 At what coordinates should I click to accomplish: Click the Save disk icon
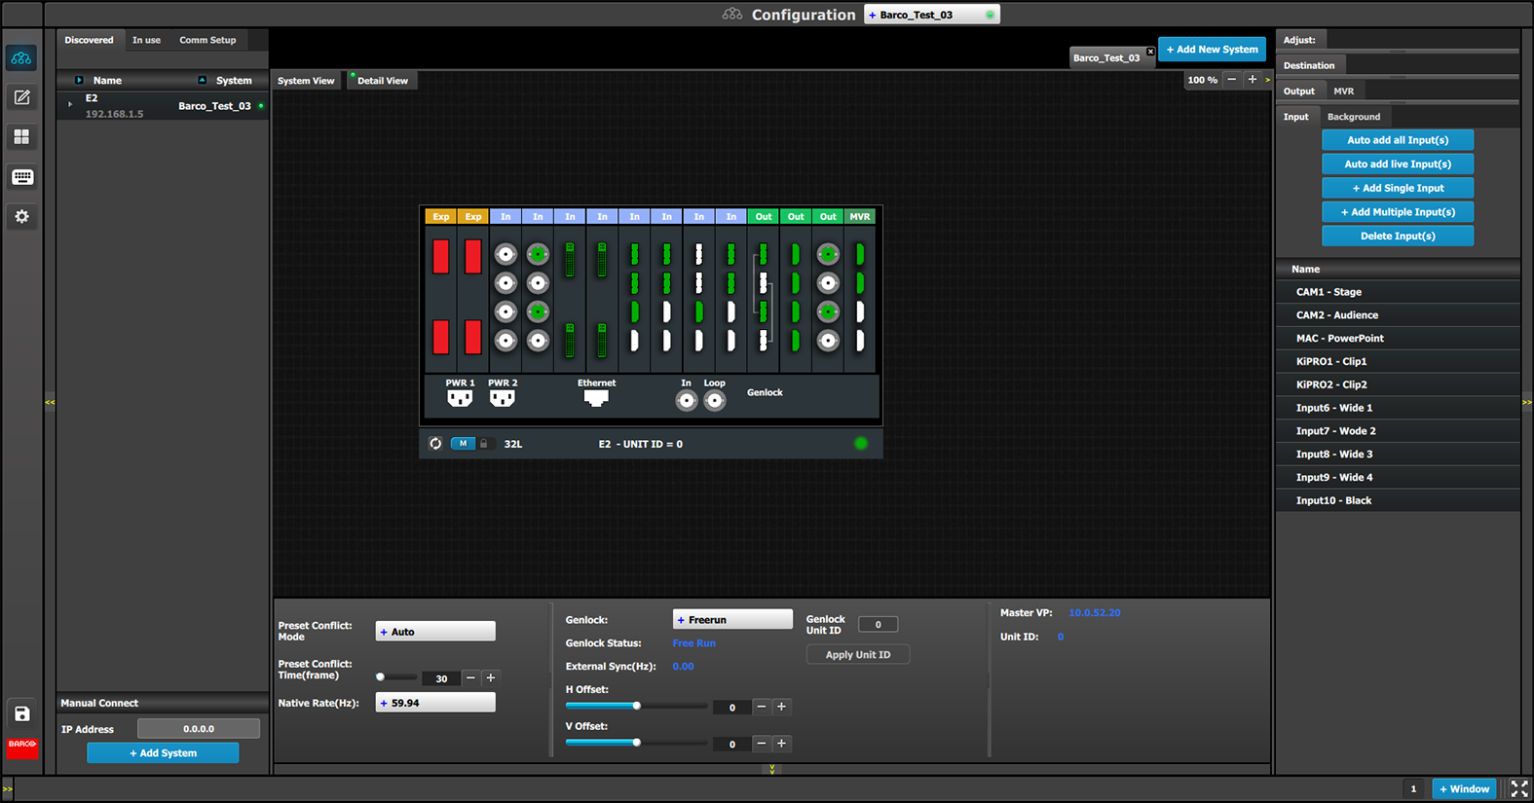[21, 713]
